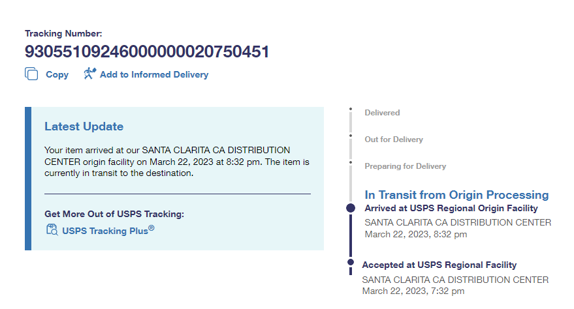This screenshot has height=309, width=574.
Task: Click the Out for Delivery status dot
Action: [x=351, y=136]
